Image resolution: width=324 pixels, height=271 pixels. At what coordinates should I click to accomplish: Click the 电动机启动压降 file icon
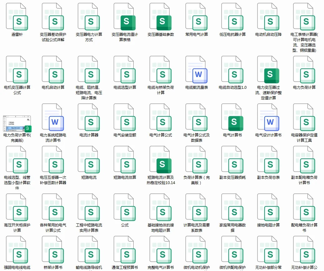(268, 17)
